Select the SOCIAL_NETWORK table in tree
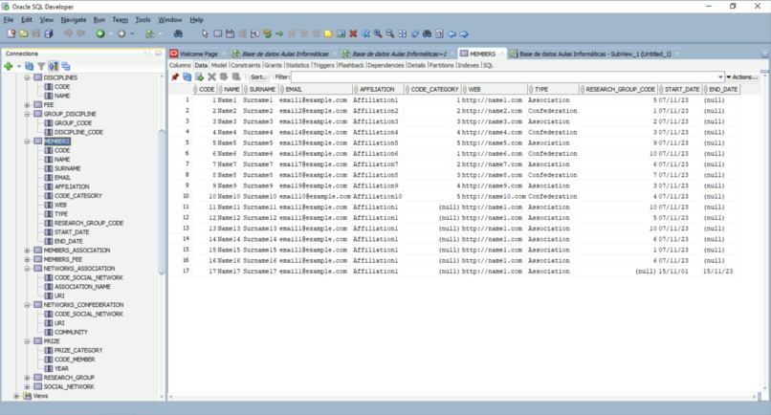 click(69, 387)
